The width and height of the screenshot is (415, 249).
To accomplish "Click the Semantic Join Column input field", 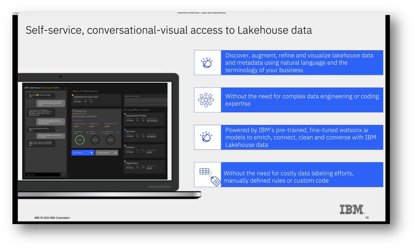I will point(146,100).
